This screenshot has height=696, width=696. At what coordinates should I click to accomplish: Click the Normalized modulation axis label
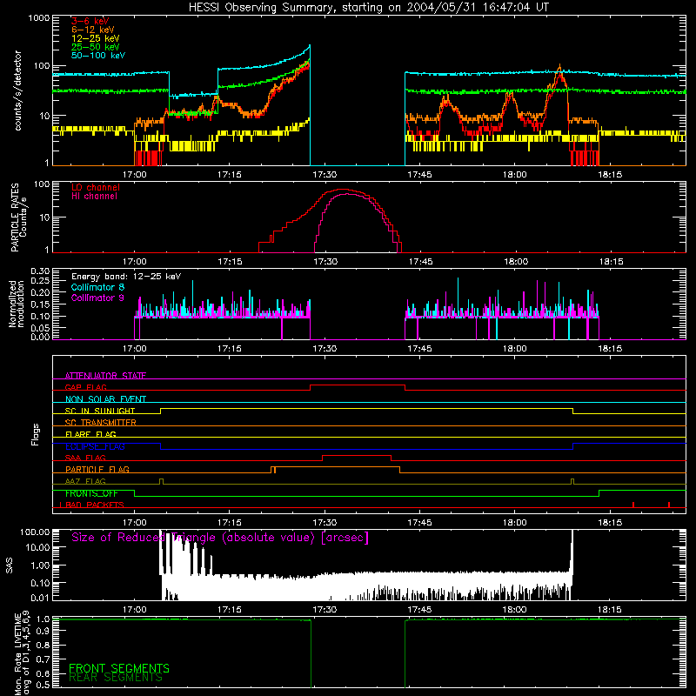coord(17,304)
